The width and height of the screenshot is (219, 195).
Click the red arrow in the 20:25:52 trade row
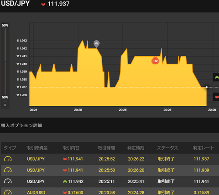[x=65, y=159]
